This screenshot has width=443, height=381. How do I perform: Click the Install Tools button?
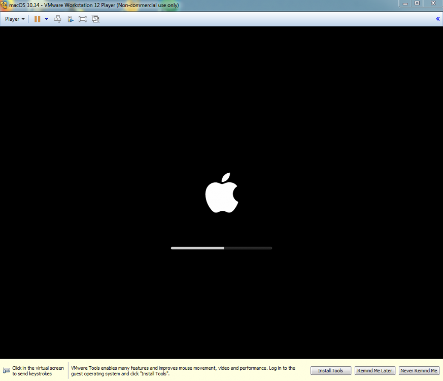coord(330,370)
